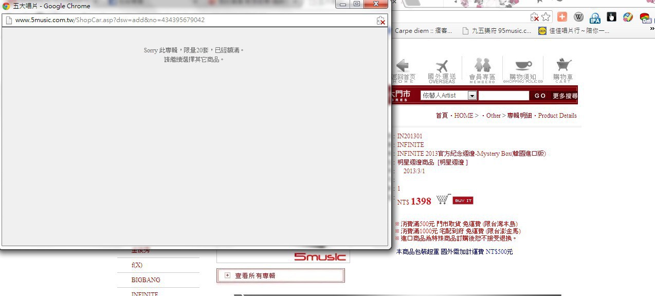Maximize the 五大唱片 popup window
Screen dimensions: 655x296
click(x=357, y=4)
